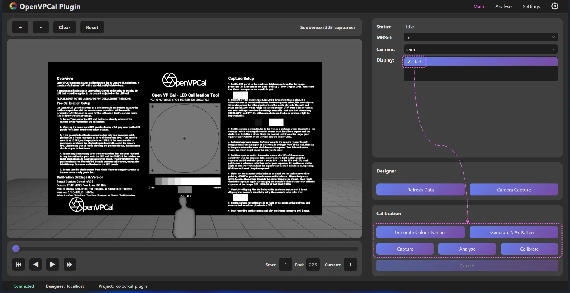
Task: Click the Generate SPG Patterns button
Action: [x=514, y=232]
